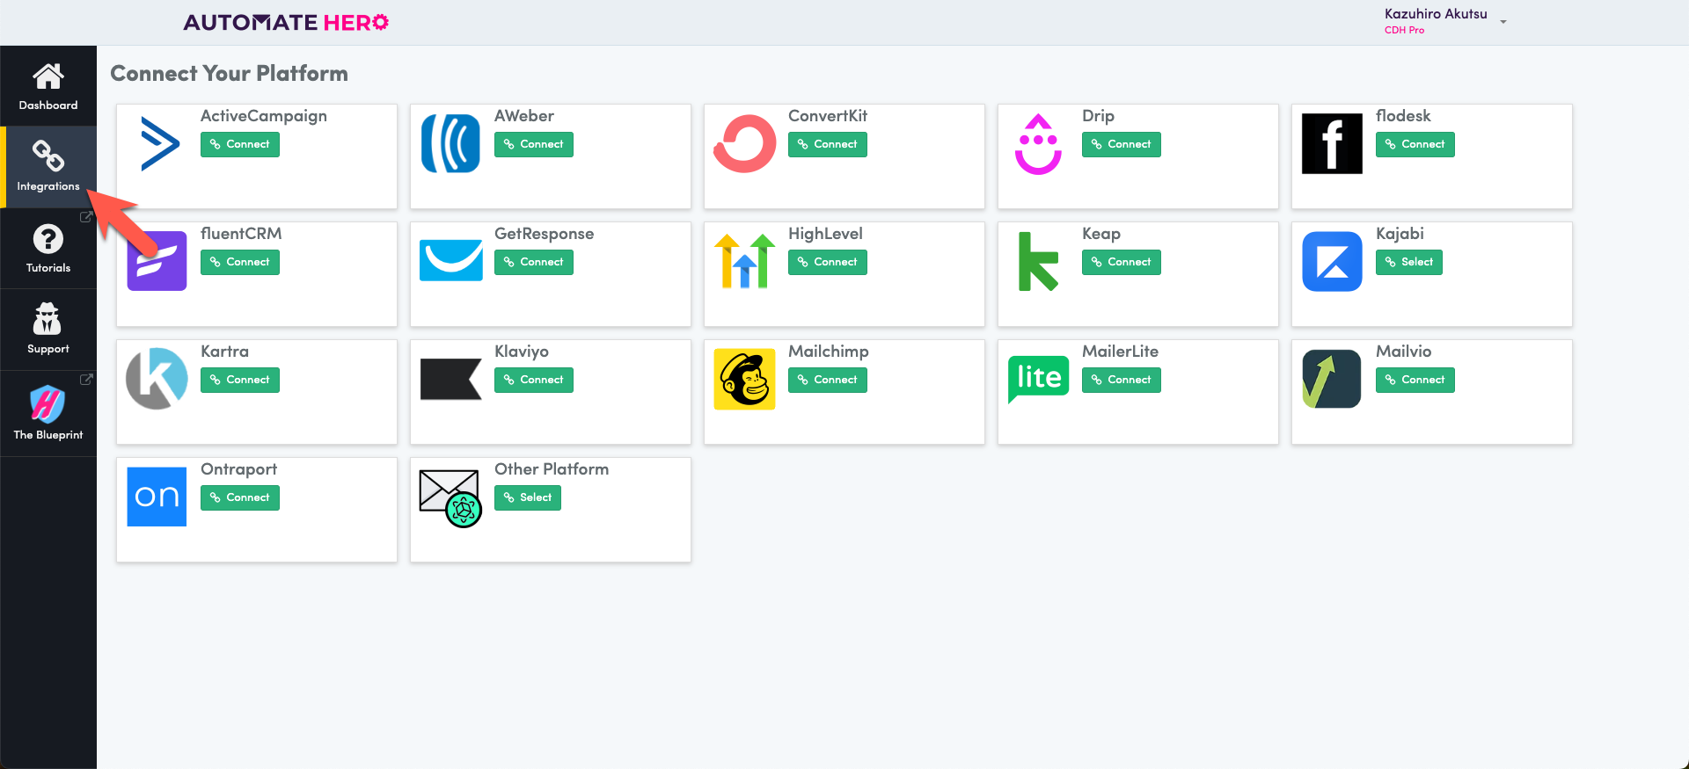Click the GetResponse card title

pyautogui.click(x=544, y=234)
